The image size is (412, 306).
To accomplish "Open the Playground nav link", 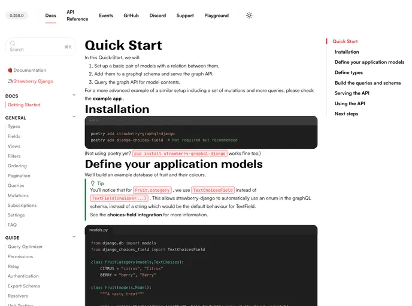I will click(217, 16).
